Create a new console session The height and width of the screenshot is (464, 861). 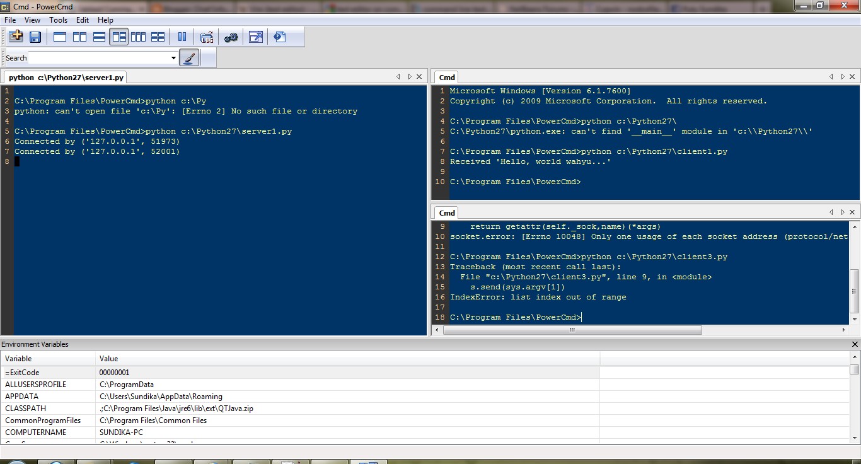tap(16, 37)
